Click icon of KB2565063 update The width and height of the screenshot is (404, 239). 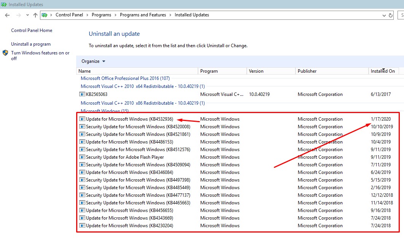pyautogui.click(x=82, y=94)
